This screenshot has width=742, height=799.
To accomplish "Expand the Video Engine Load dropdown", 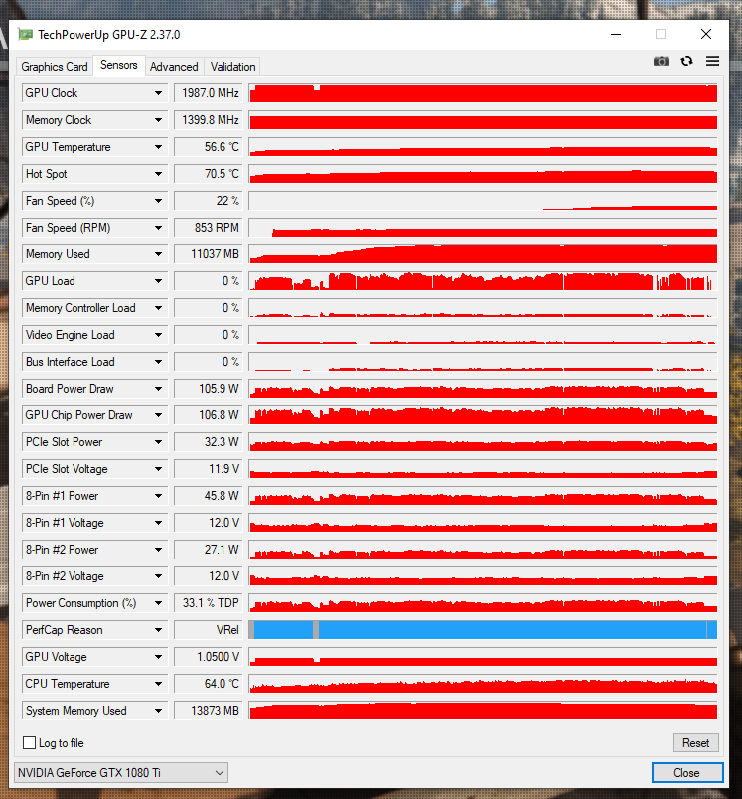I will [158, 335].
